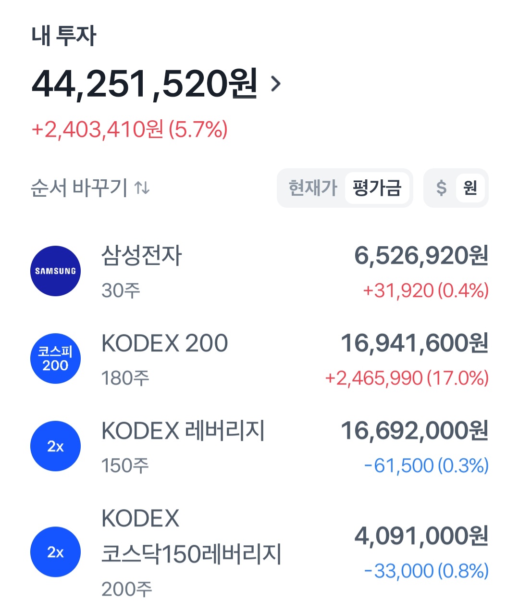Viewport: 519px width, 614px height.
Task: Tap the 내 투자 header
Action: coord(64,36)
